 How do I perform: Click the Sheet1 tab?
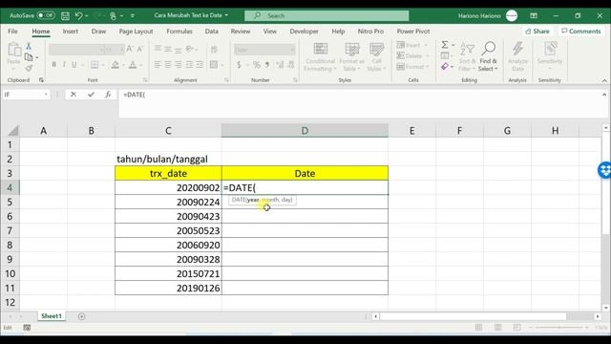pos(52,316)
